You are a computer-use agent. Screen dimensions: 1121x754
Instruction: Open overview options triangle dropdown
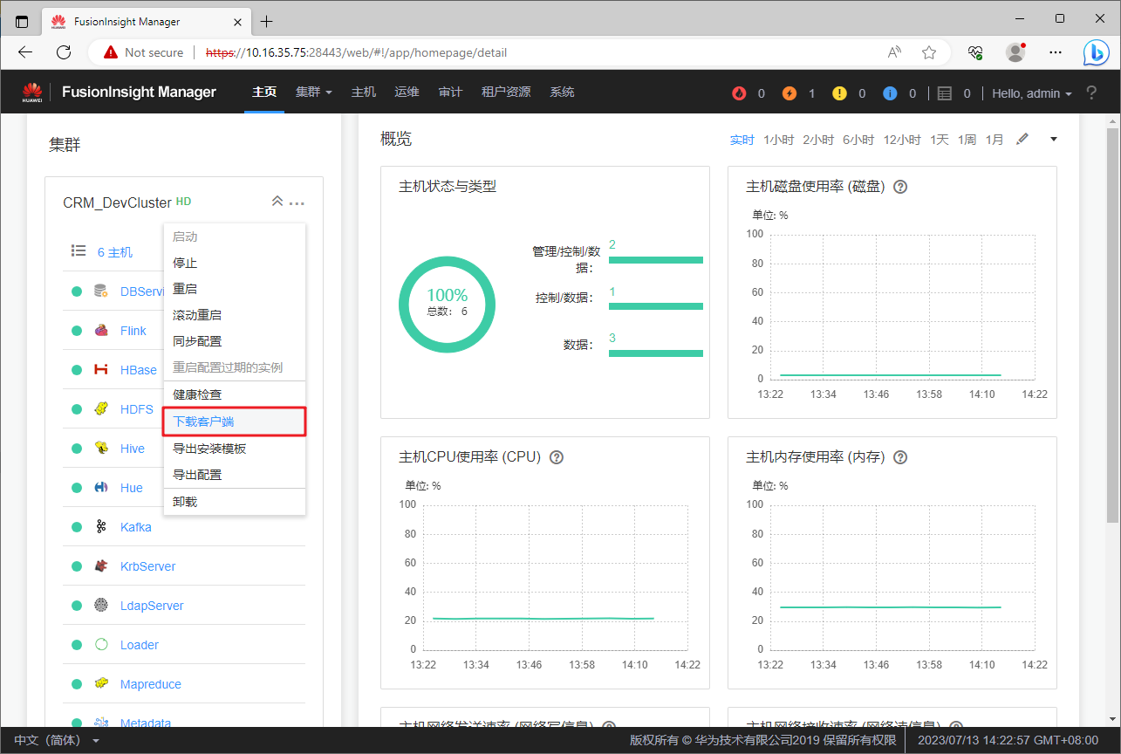click(1053, 139)
